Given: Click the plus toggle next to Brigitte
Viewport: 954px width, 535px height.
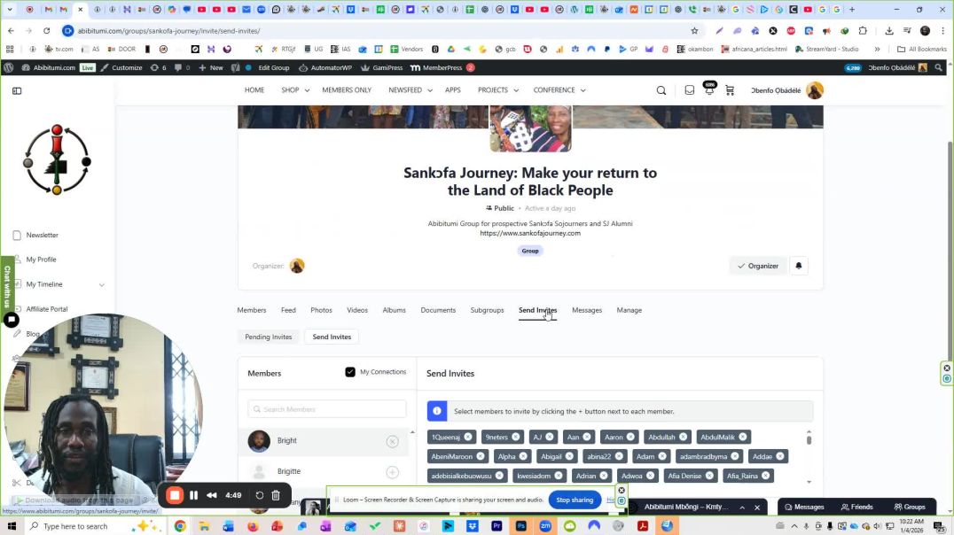Looking at the screenshot, I should click(393, 471).
